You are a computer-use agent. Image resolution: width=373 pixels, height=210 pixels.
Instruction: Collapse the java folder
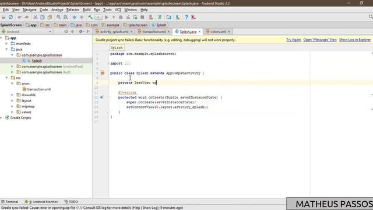point(6,49)
